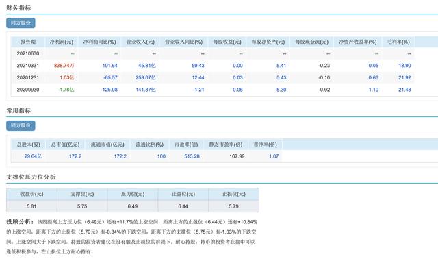This screenshot has width=438, height=261.
Task: Click revenue value 141.87亿
Action: (x=146, y=90)
